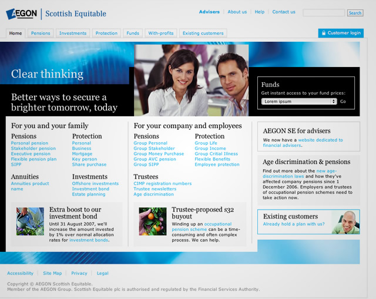
Task: Click the Group Life link
Action: click(x=206, y=143)
